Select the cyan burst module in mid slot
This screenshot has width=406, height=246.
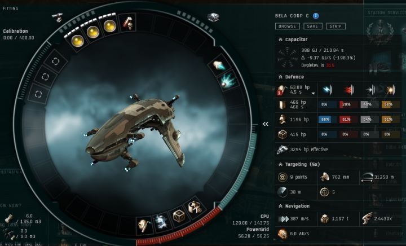(228, 81)
